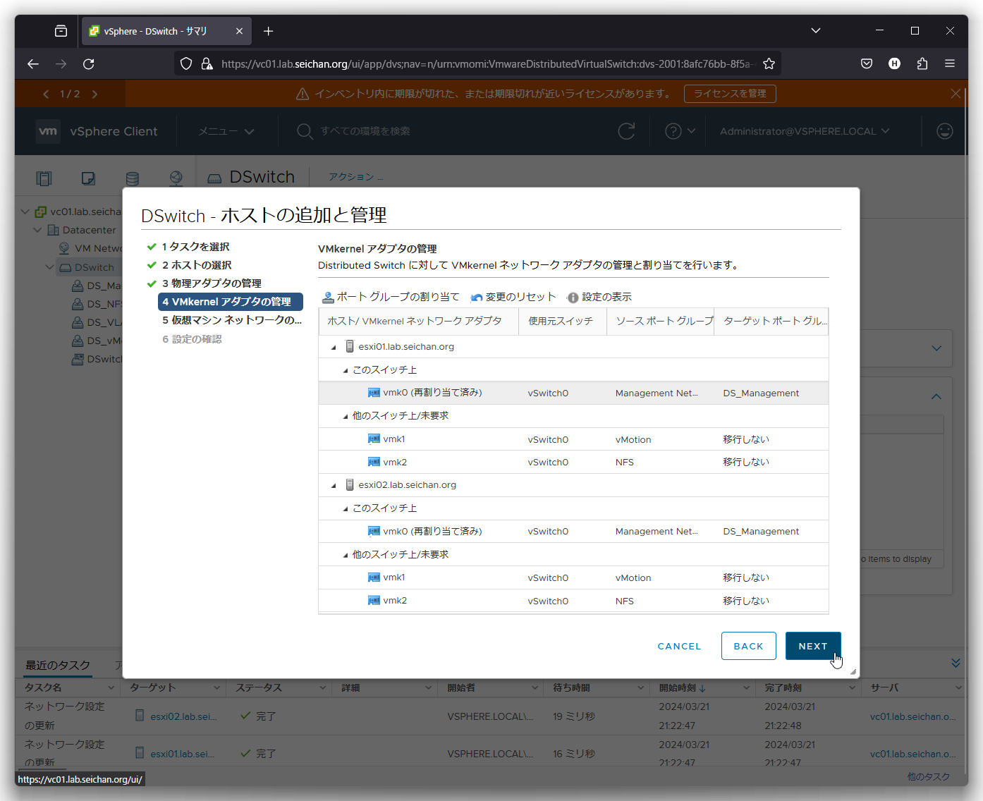Select vmk0 adapter icon under esxi02
Image resolution: width=983 pixels, height=801 pixels.
(374, 531)
